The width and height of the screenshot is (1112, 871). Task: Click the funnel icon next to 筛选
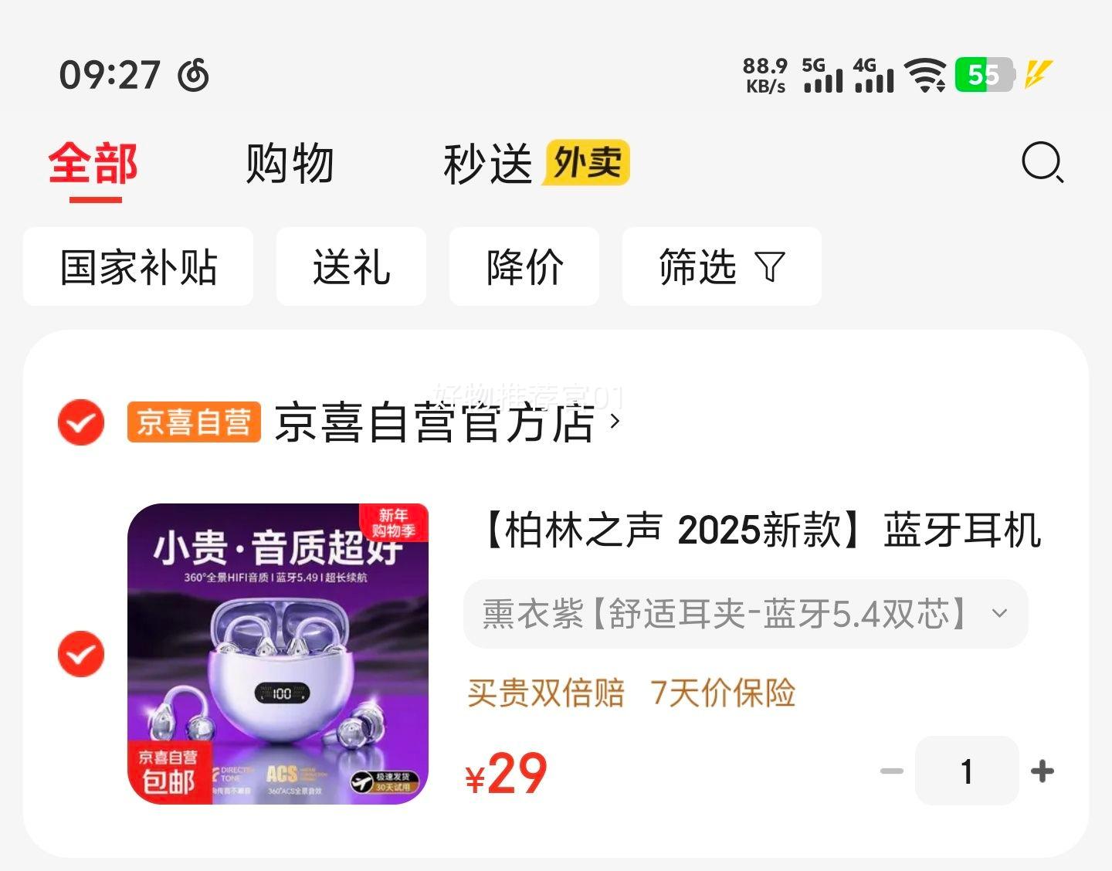tap(770, 266)
